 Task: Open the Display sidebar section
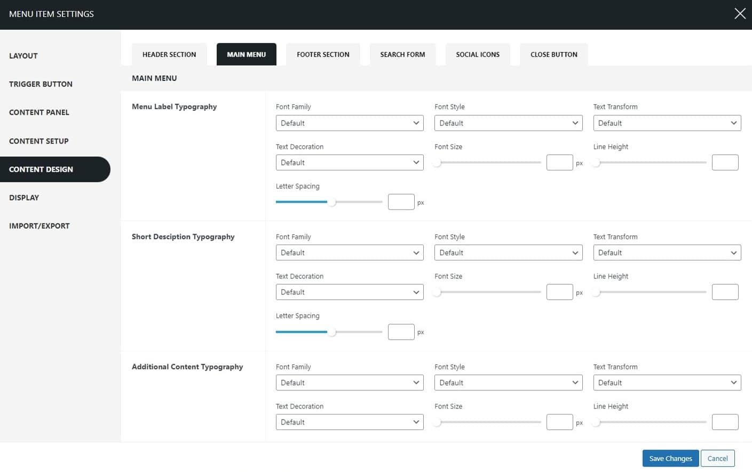(24, 197)
